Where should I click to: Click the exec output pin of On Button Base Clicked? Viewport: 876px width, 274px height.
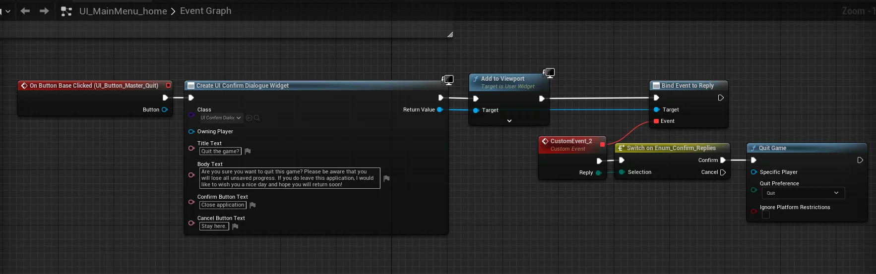(165, 98)
